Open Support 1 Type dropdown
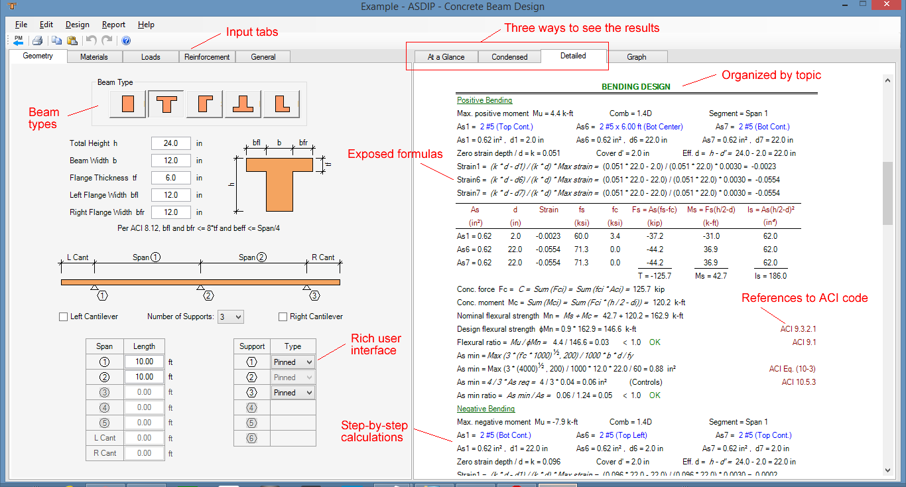Image resolution: width=906 pixels, height=487 pixels. point(292,362)
